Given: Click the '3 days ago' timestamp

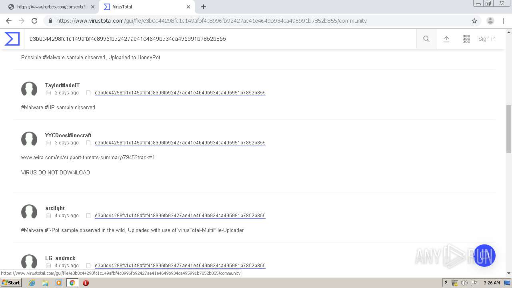Looking at the screenshot, I should (66, 143).
